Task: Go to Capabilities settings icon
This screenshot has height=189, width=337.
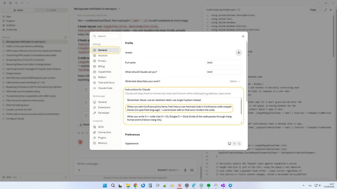Action: (x=95, y=72)
